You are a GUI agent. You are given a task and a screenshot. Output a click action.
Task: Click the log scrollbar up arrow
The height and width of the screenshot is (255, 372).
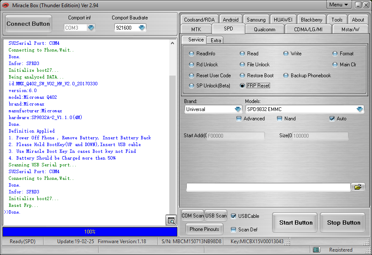[173, 43]
